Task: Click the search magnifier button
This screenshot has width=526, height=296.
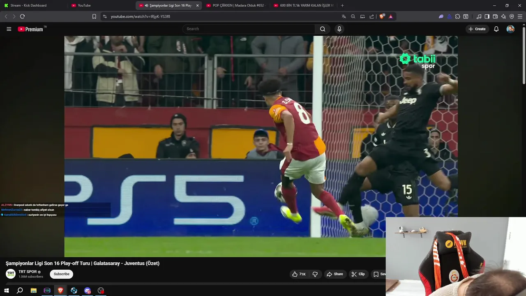Action: point(323,29)
